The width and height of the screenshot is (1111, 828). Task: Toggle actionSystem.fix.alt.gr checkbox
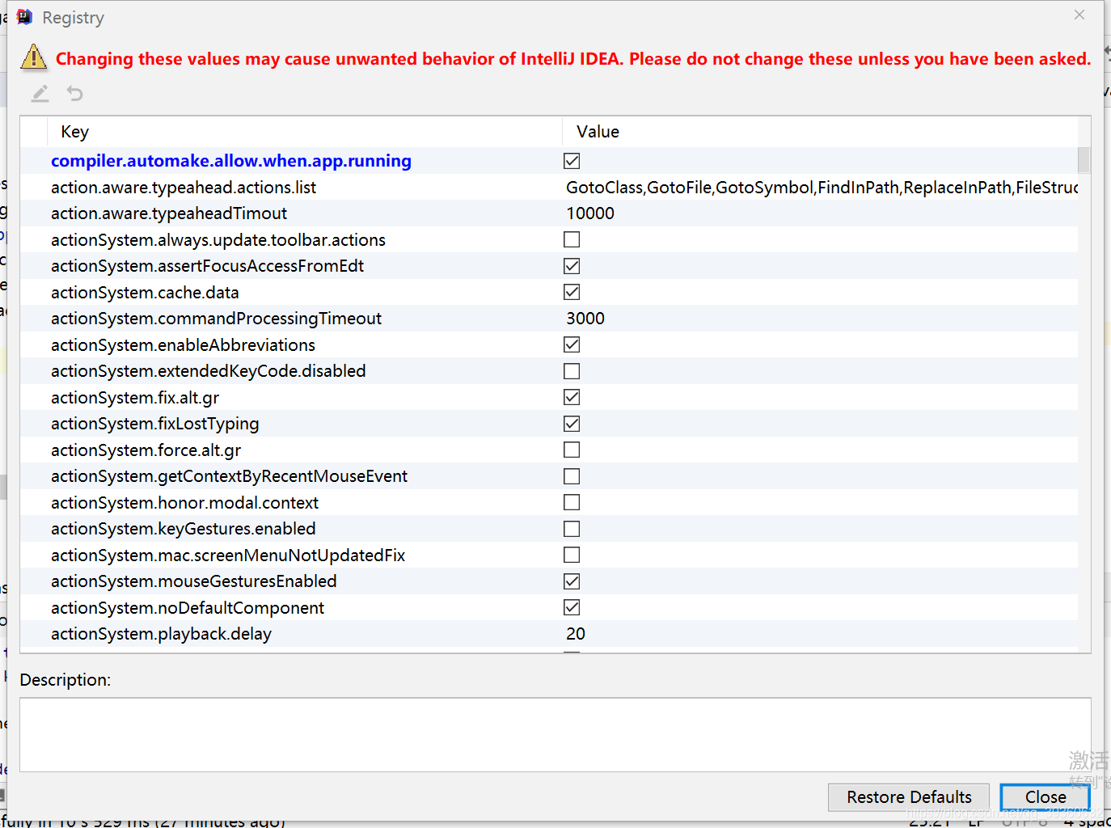[572, 397]
